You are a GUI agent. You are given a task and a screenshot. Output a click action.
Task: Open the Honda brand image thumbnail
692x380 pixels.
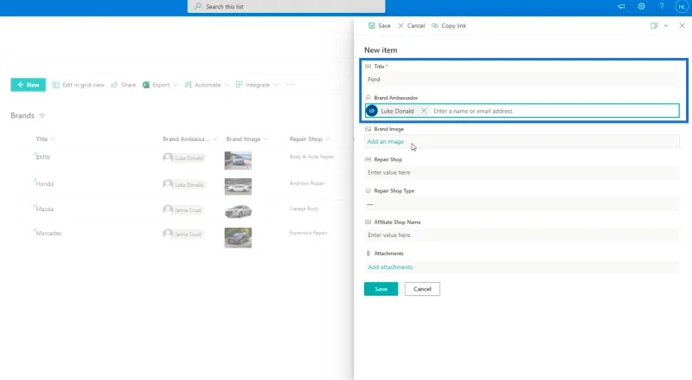coord(238,186)
